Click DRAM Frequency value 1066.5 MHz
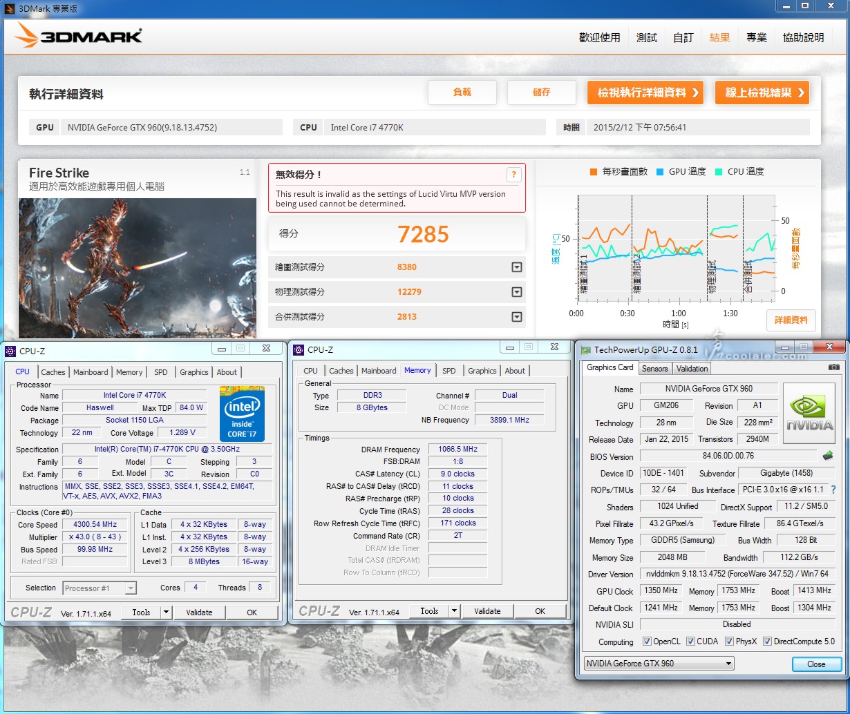Viewport: 850px width, 714px height. 457,450
